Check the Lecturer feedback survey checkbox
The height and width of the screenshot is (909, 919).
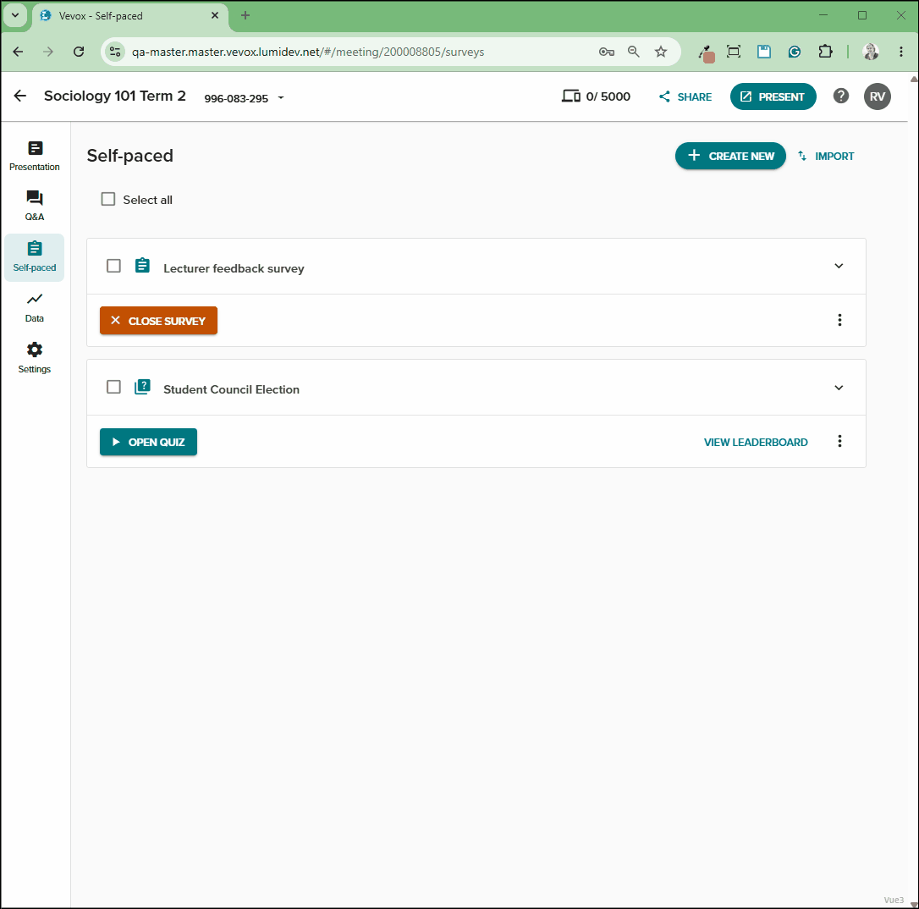113,266
